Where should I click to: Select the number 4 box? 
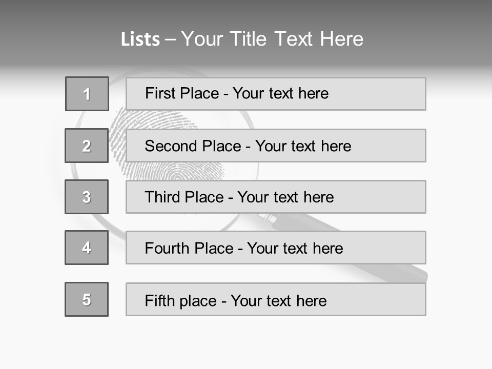tap(87, 248)
